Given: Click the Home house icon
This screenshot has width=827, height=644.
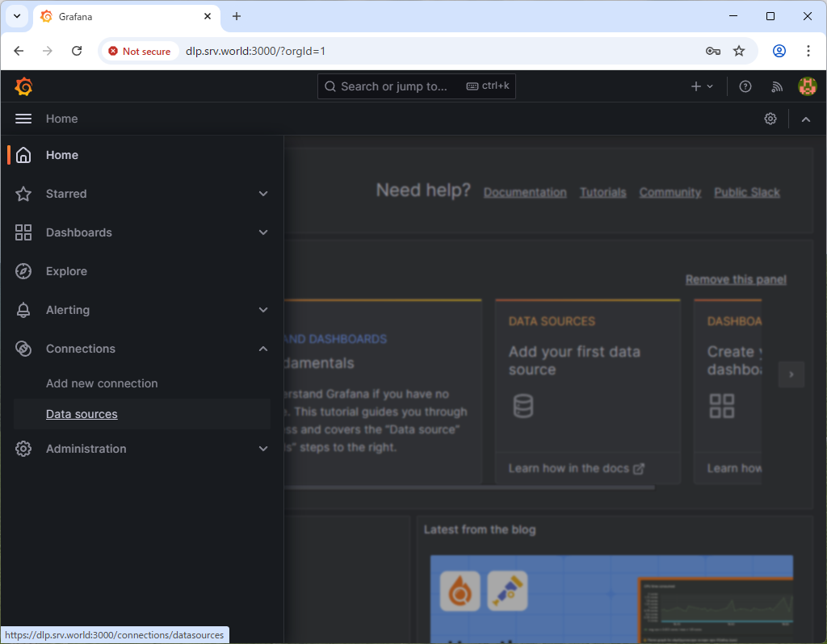Looking at the screenshot, I should click(23, 155).
